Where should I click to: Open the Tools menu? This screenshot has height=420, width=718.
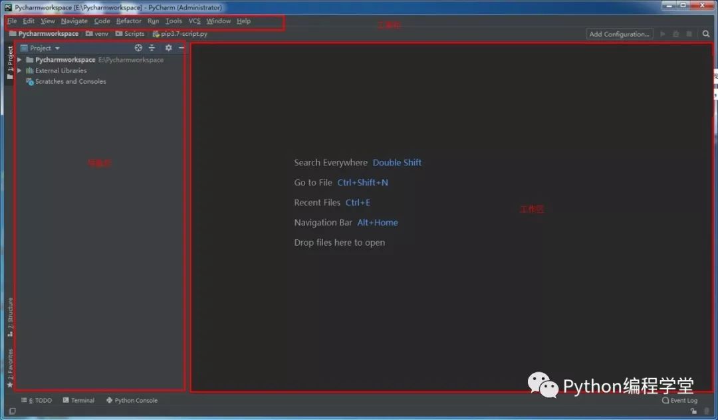coord(174,21)
